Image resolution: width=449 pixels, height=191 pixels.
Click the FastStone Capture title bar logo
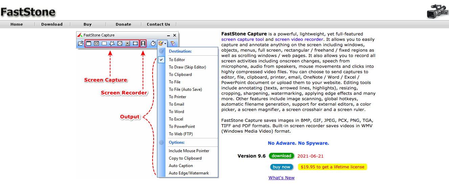80,35
